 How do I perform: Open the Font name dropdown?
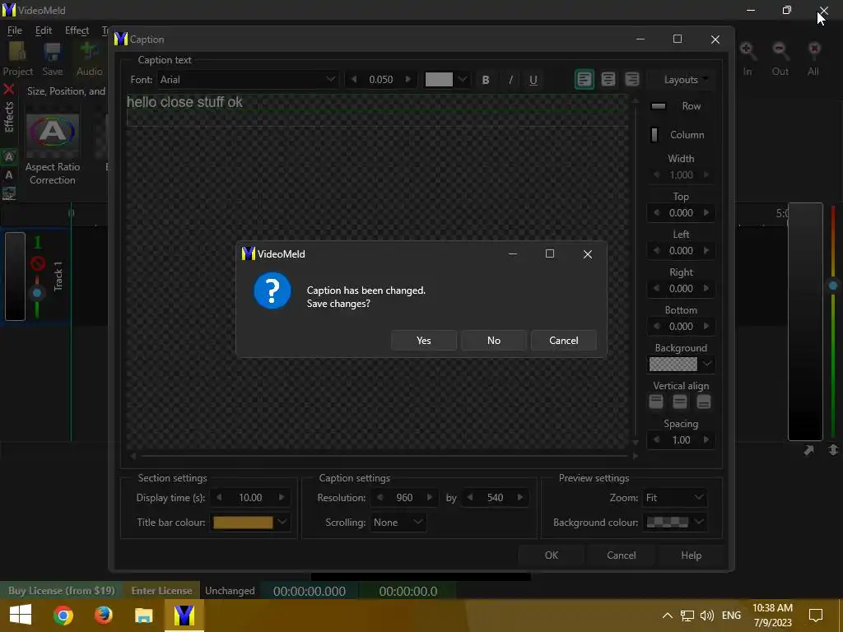pos(248,80)
